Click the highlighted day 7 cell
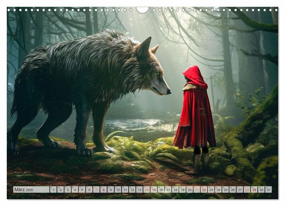285x206 pixels. (x=96, y=190)
